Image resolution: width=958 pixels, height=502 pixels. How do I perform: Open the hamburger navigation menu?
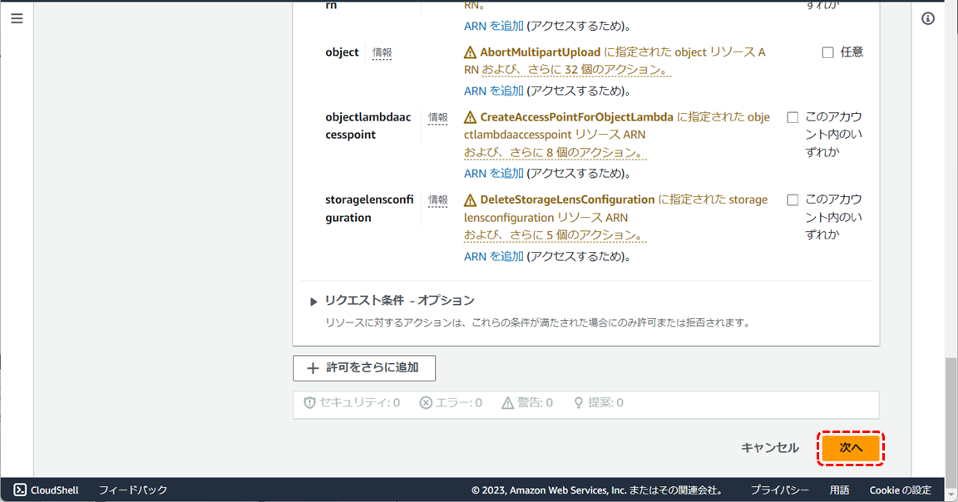coord(17,18)
